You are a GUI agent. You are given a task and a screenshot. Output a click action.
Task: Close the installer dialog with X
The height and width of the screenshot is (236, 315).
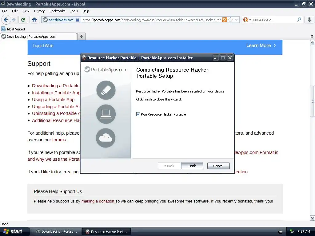click(230, 58)
